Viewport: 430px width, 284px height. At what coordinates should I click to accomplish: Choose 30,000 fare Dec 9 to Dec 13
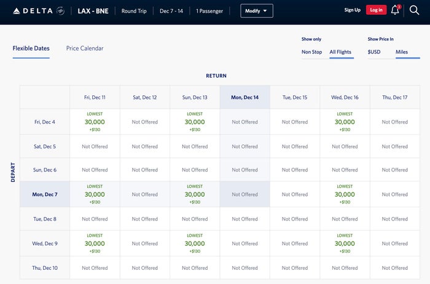(x=195, y=243)
